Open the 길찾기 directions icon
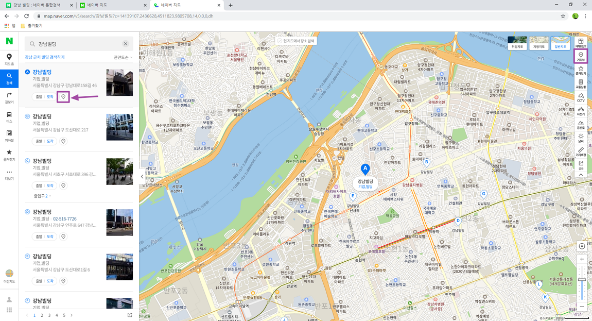 (9, 97)
